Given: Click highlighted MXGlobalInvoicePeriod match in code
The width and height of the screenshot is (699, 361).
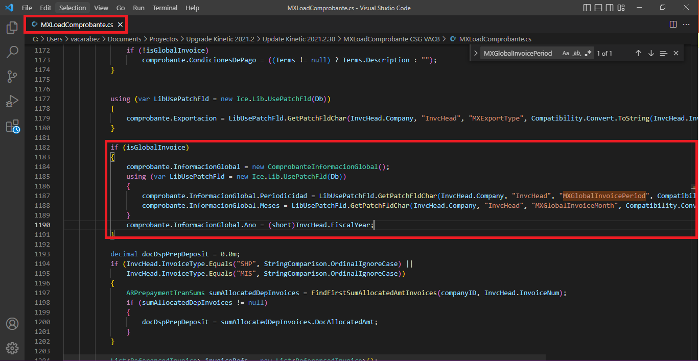Looking at the screenshot, I should 604,196.
